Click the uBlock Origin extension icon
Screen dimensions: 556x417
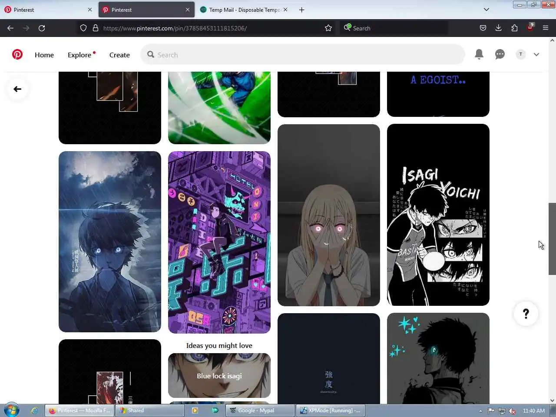point(530,27)
